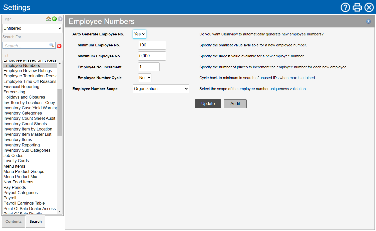Click the magnifying glass search icon

(51, 45)
